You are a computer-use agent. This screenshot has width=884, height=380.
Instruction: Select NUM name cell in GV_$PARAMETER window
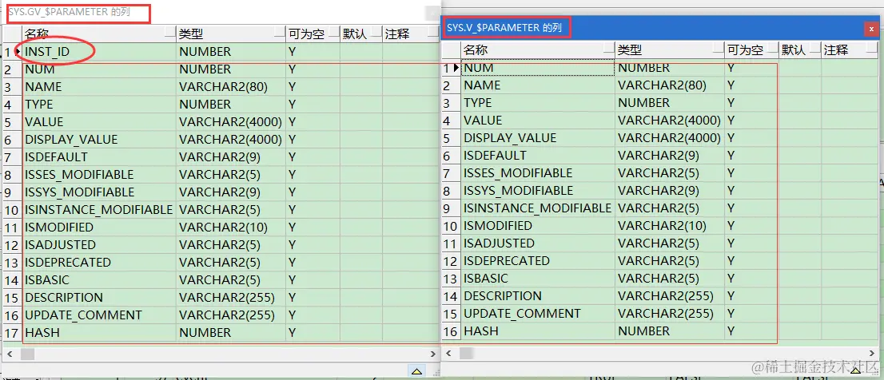(99, 69)
